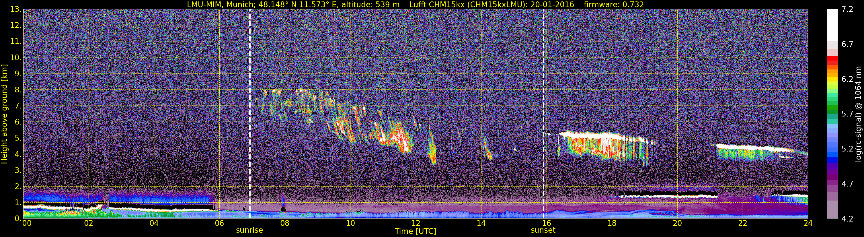Click the height axis tick label 5
Screen dimensions: 864x237
[x=18, y=138]
